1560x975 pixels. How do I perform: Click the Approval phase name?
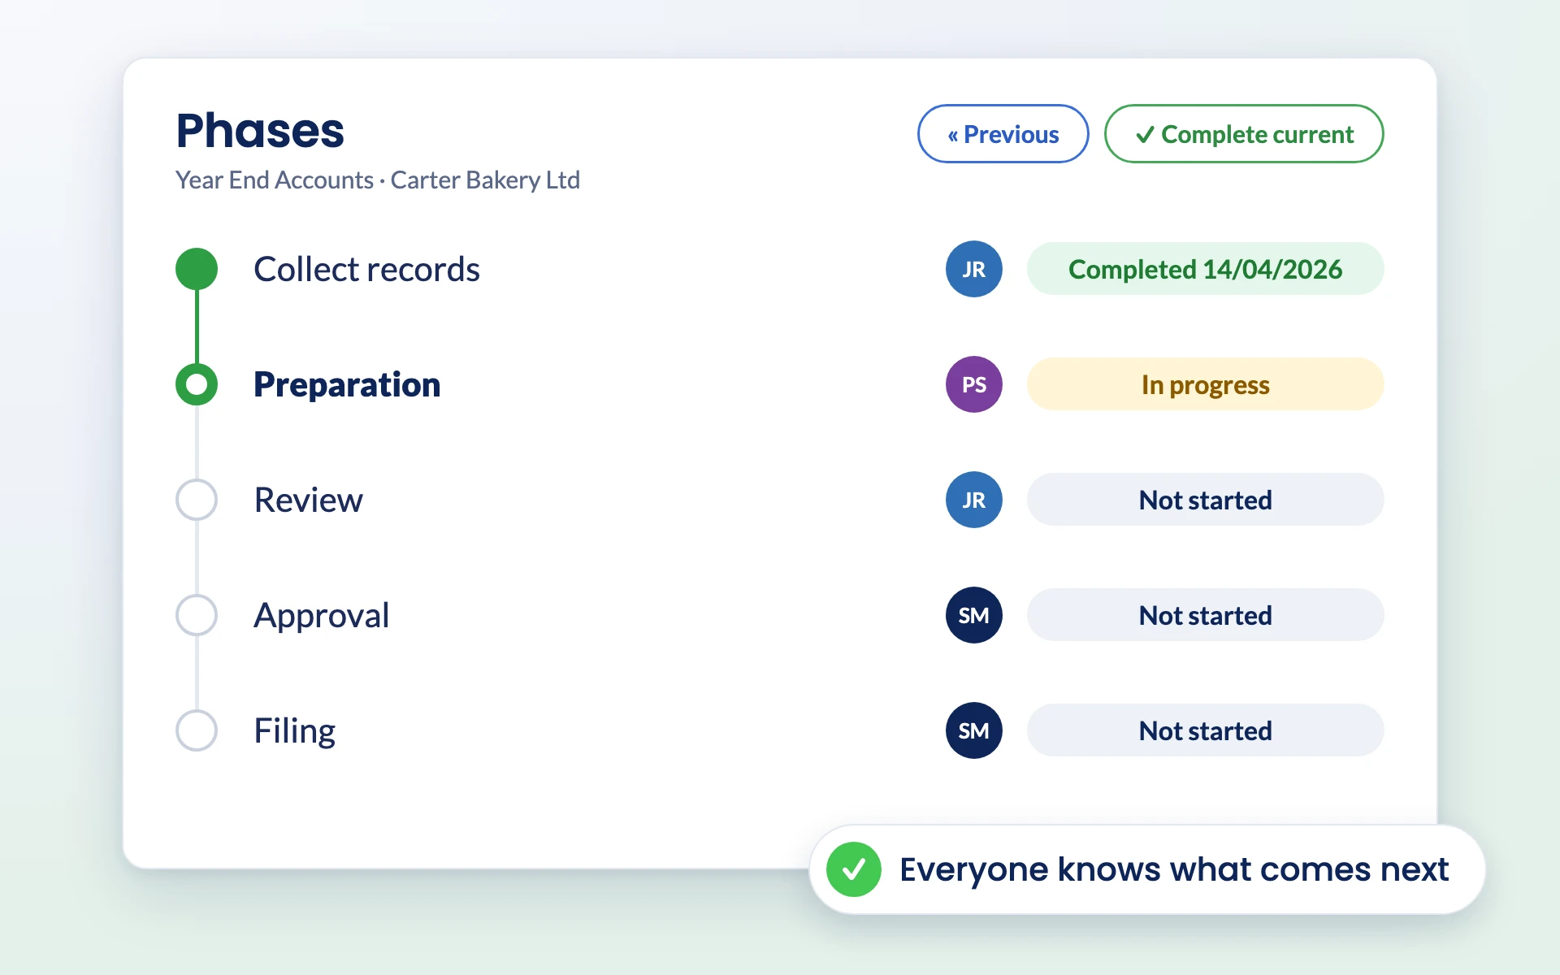(321, 616)
